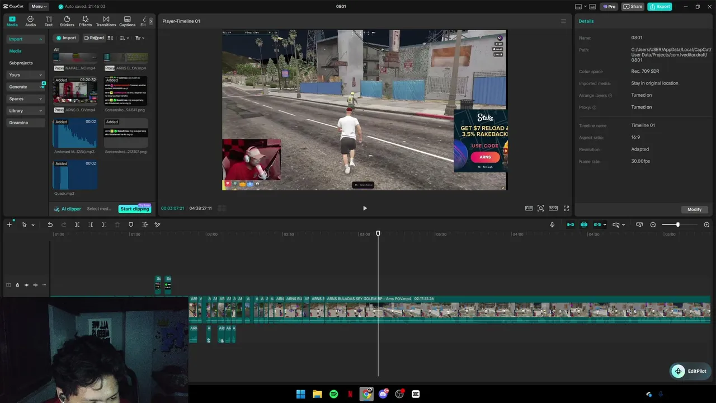The width and height of the screenshot is (716, 403).
Task: Open the overlay track more options
Action: 44,285
